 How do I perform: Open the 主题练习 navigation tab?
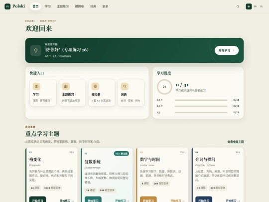click(x=63, y=6)
